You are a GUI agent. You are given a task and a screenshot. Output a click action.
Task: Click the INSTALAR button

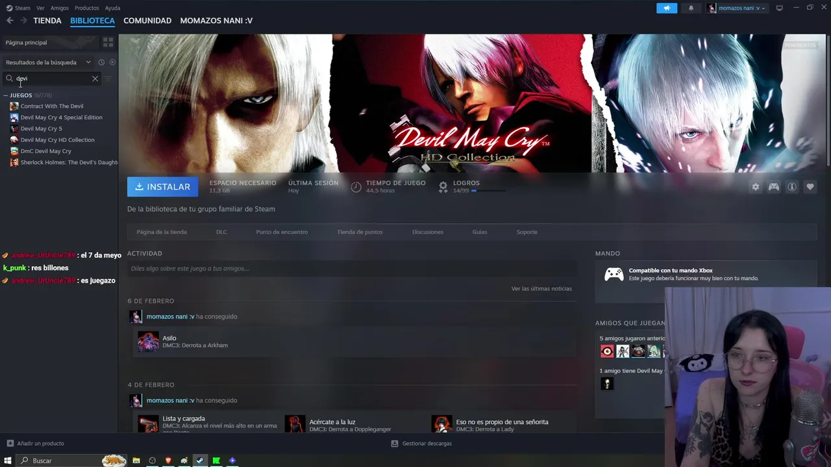click(163, 187)
